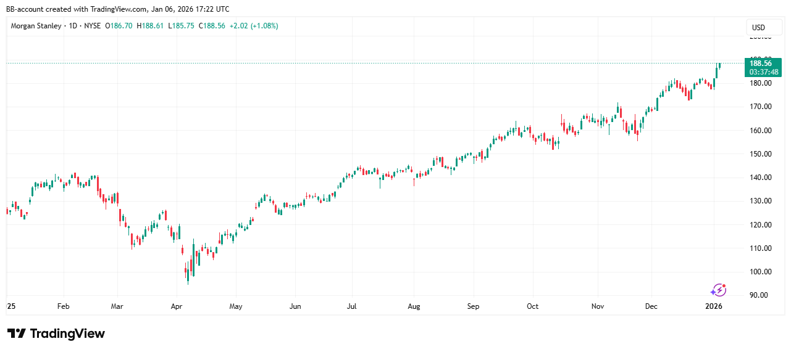Click the Feb label on time axis
This screenshot has height=352, width=791.
[63, 306]
